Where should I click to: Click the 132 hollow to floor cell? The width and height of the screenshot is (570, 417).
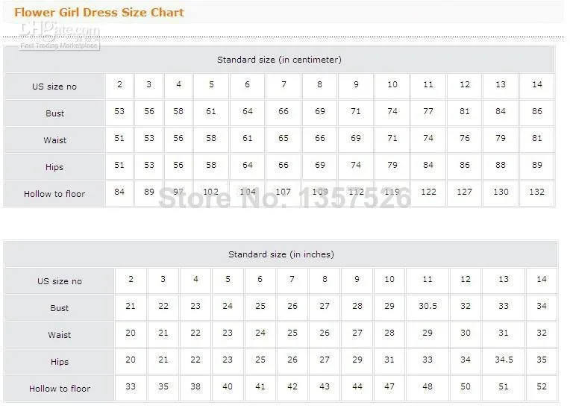tap(537, 192)
